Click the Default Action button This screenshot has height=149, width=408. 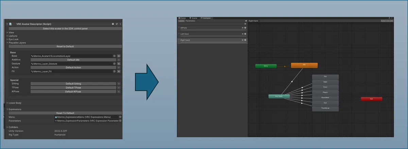tap(73, 67)
